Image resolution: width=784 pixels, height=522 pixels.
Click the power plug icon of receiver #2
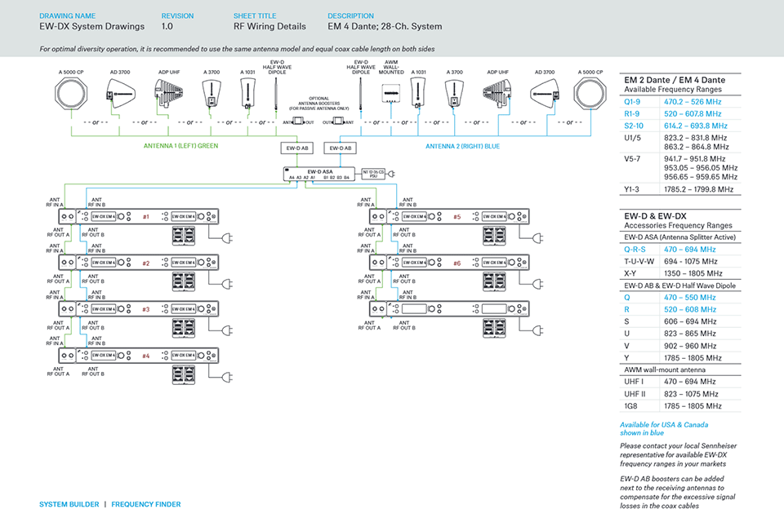click(x=228, y=284)
